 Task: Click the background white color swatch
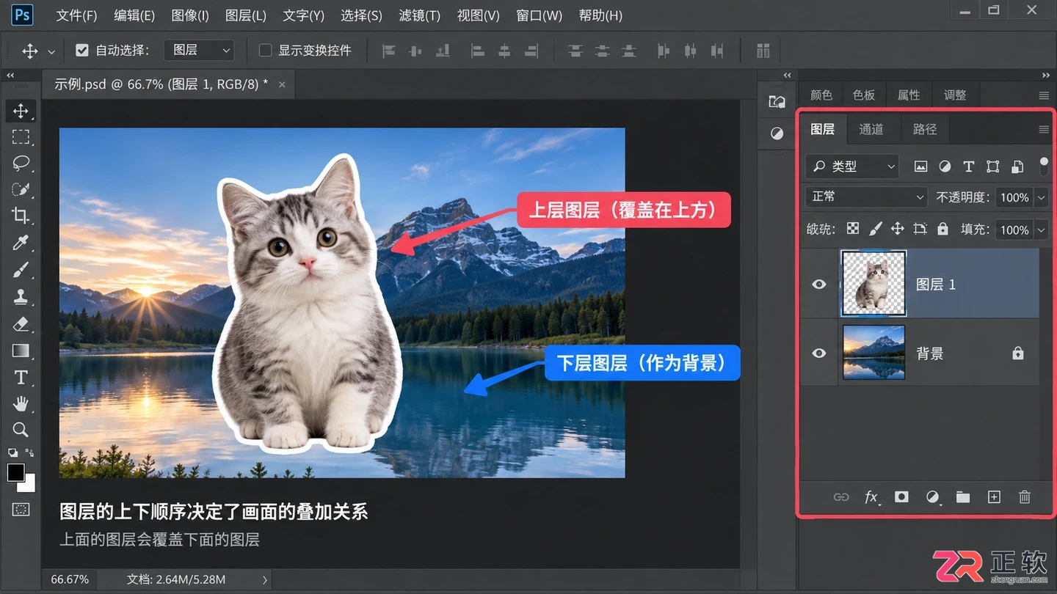(x=29, y=485)
